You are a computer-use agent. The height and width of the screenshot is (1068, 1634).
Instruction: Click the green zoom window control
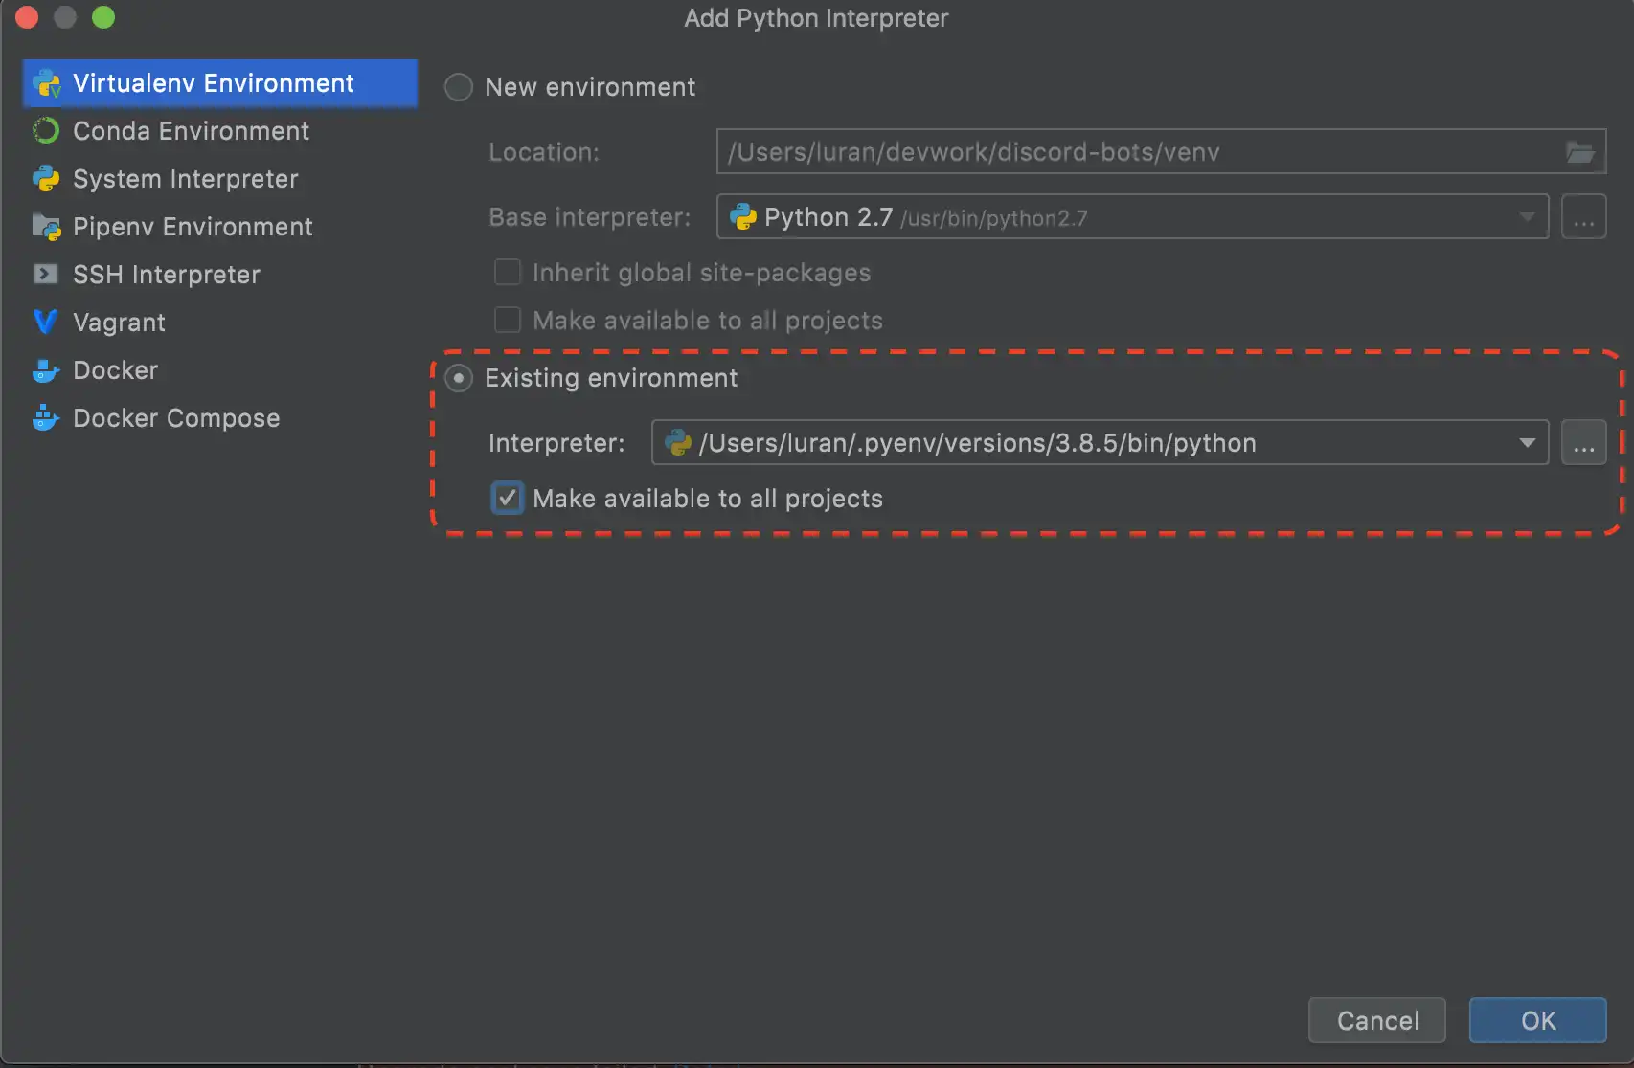(x=103, y=17)
